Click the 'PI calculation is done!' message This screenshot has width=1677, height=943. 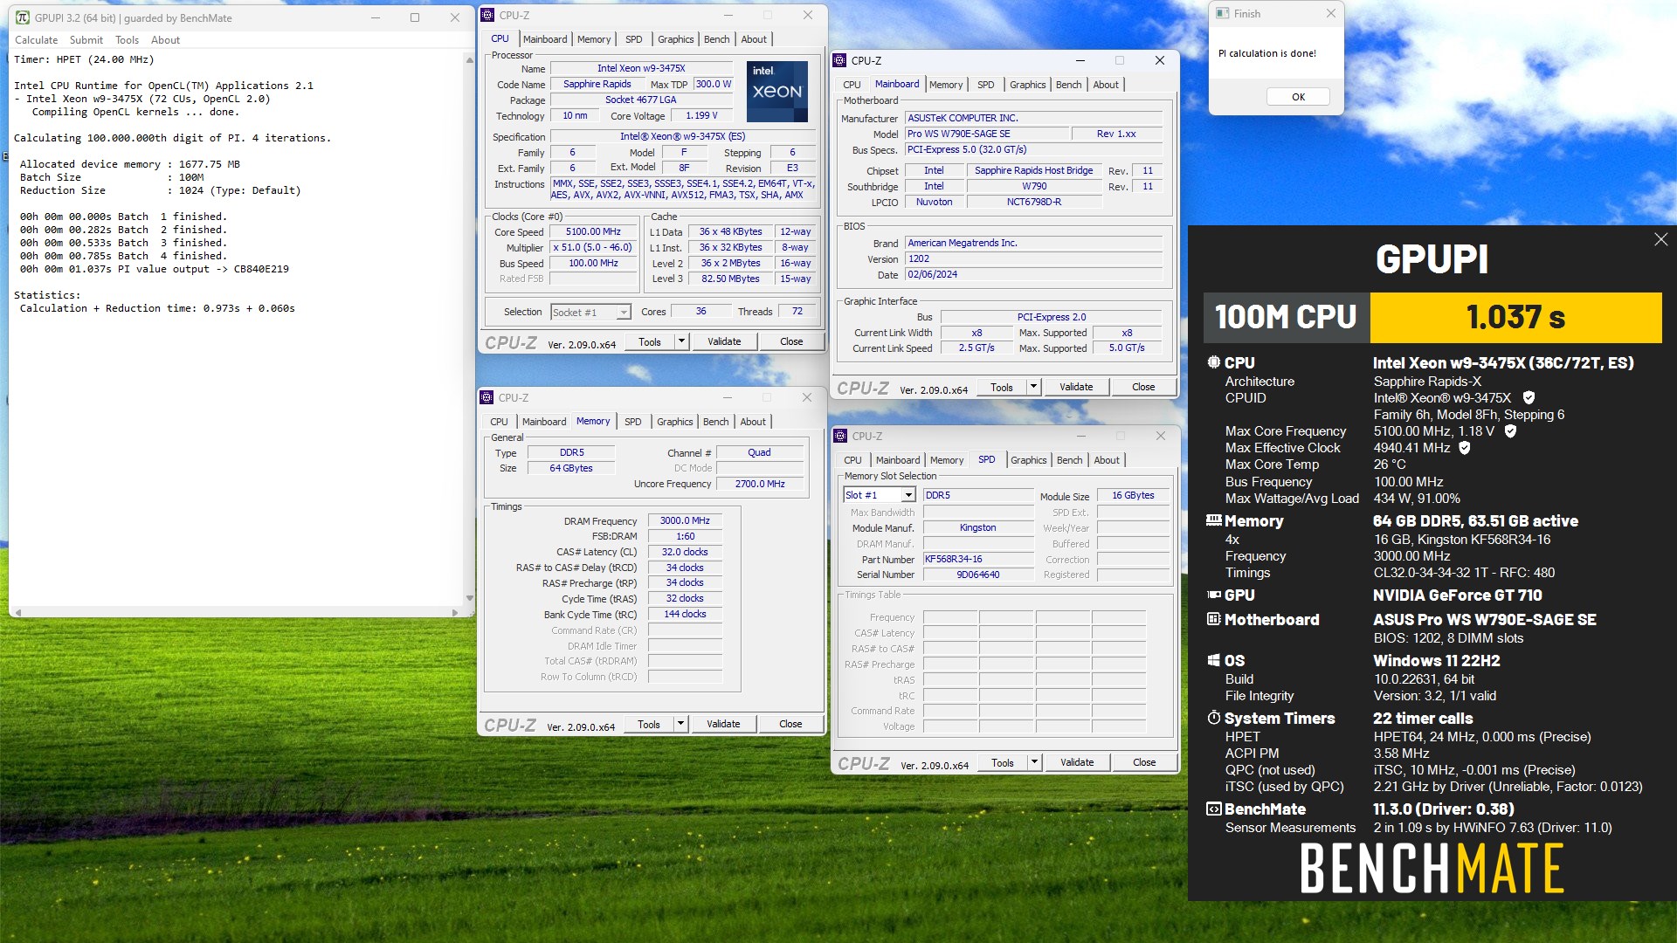click(x=1266, y=53)
